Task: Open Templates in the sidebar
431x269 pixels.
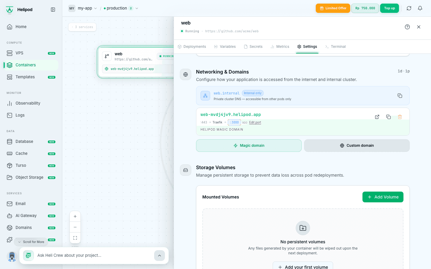Action: coord(31,77)
